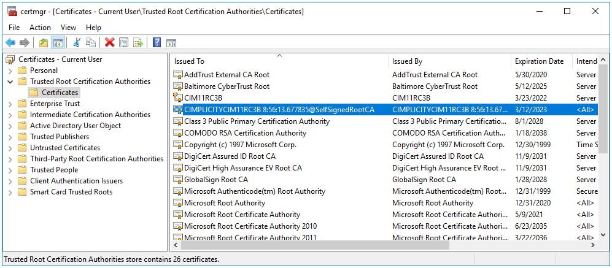The width and height of the screenshot is (612, 268).
Task: Open Properties via the toolbar icon
Action: pyautogui.click(x=124, y=42)
